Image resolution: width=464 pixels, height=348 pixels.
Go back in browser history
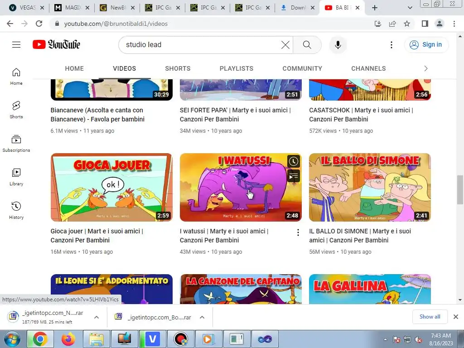pyautogui.click(x=10, y=24)
